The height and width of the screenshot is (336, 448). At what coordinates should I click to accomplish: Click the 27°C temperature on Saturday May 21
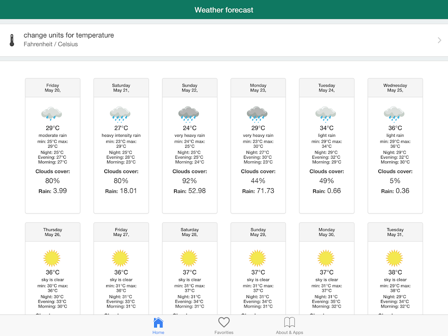121,128
